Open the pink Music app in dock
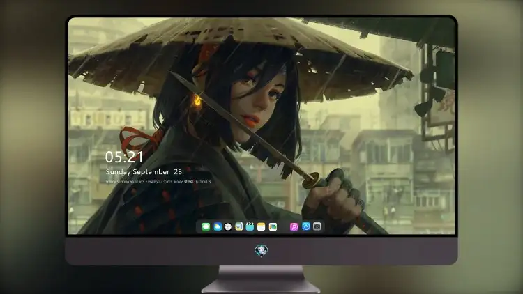Viewport: 523px width, 294px height. [x=294, y=226]
